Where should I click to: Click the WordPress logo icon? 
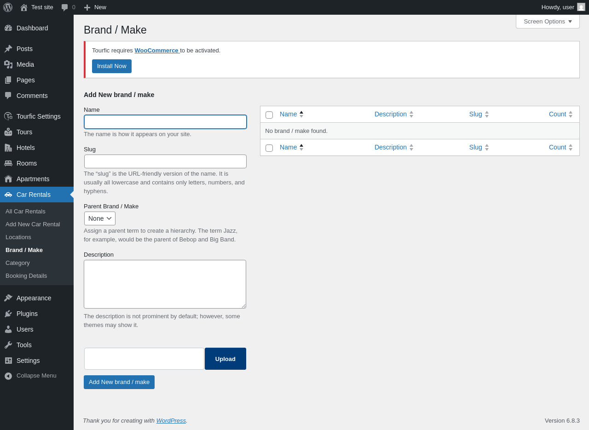[8, 7]
